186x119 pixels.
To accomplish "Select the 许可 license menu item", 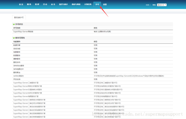I will tap(97, 4).
